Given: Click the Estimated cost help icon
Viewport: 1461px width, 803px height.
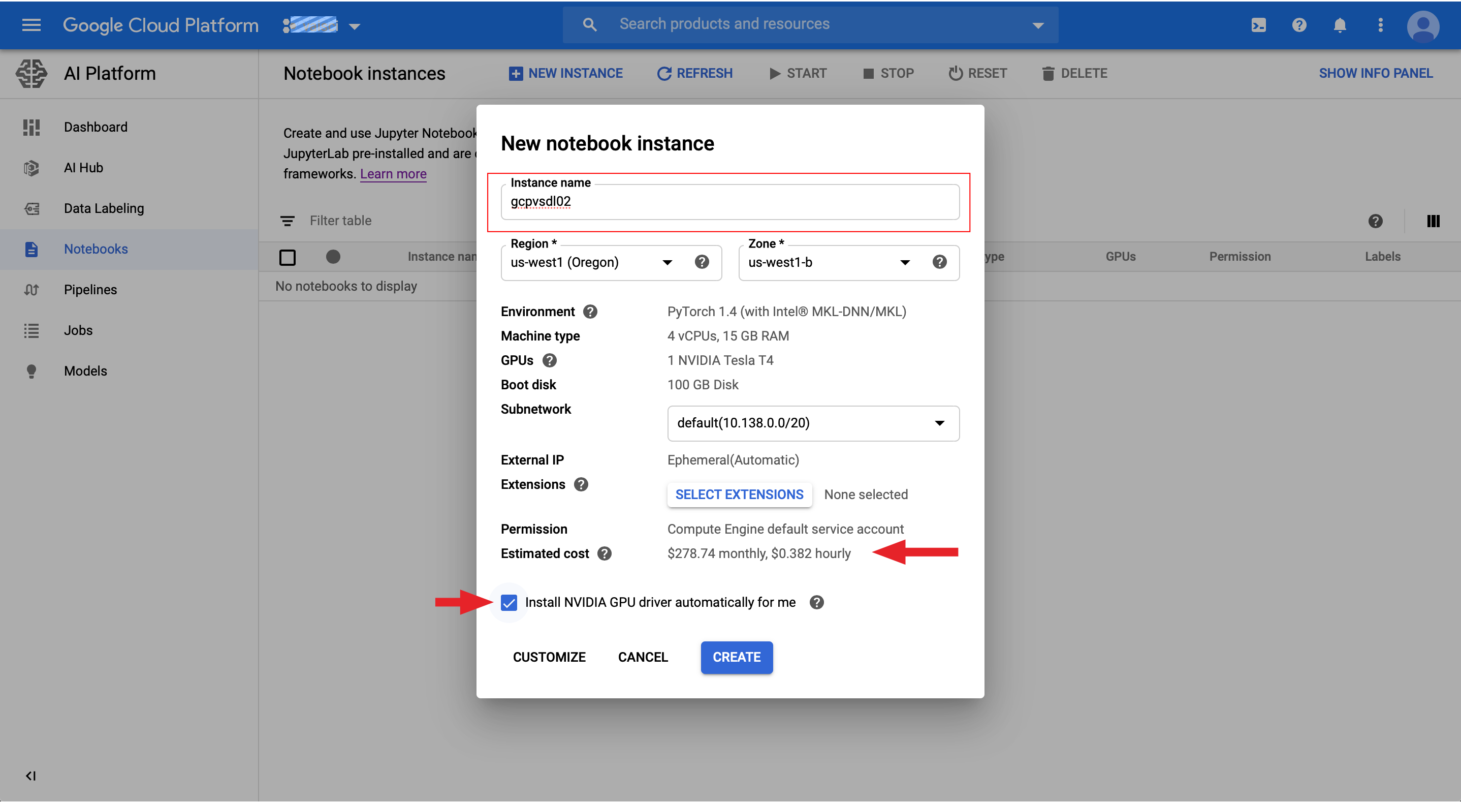Looking at the screenshot, I should tap(605, 554).
